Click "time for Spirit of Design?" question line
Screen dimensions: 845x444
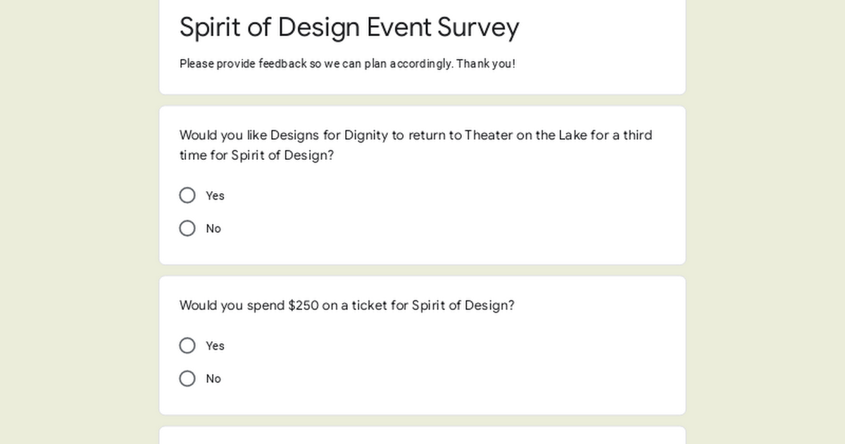coord(256,156)
